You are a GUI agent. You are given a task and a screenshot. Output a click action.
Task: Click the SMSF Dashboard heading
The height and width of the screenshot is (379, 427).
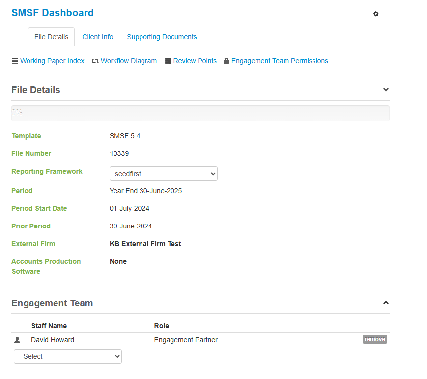point(52,13)
